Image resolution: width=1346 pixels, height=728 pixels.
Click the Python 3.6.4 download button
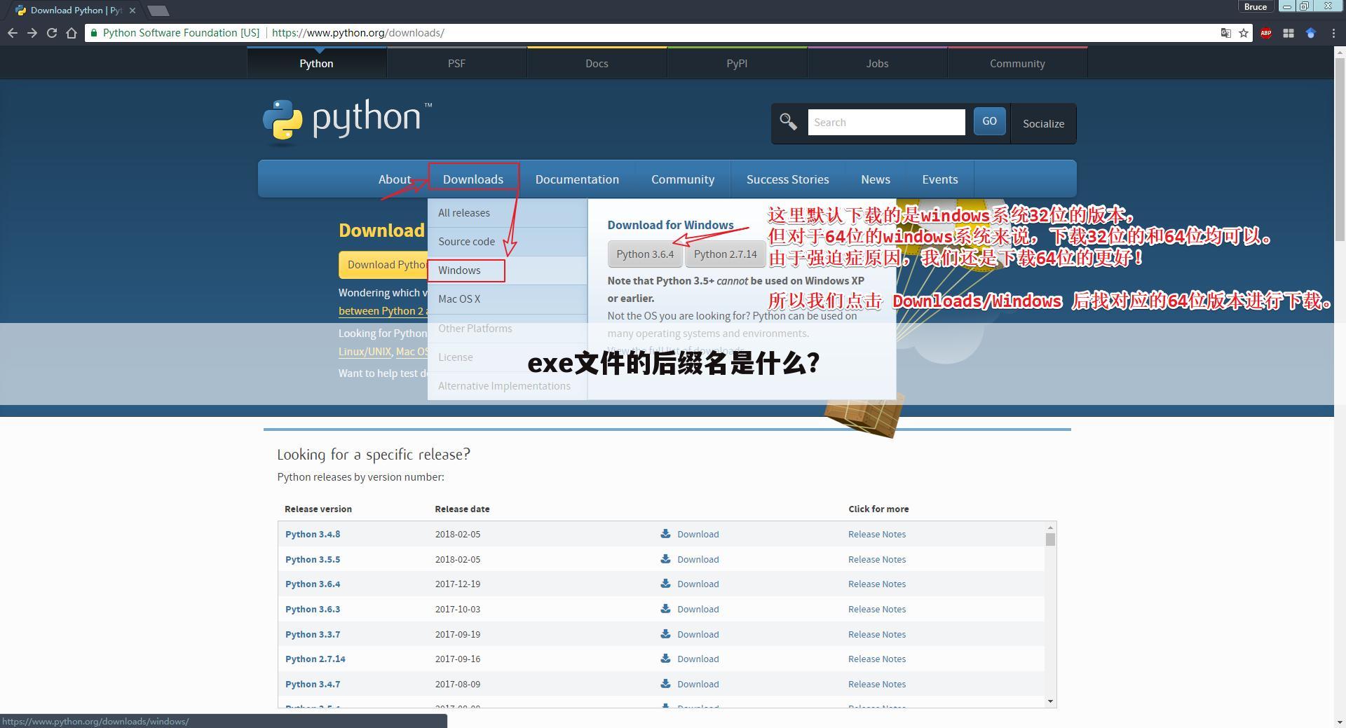(645, 254)
